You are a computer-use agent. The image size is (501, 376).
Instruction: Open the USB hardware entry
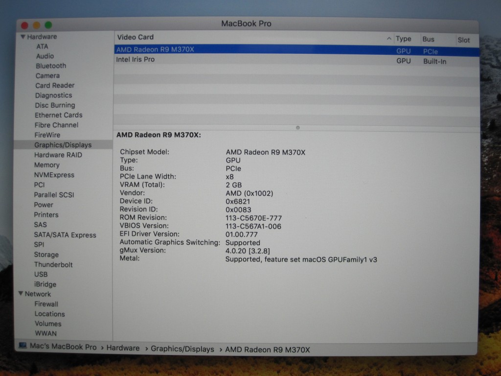41,274
